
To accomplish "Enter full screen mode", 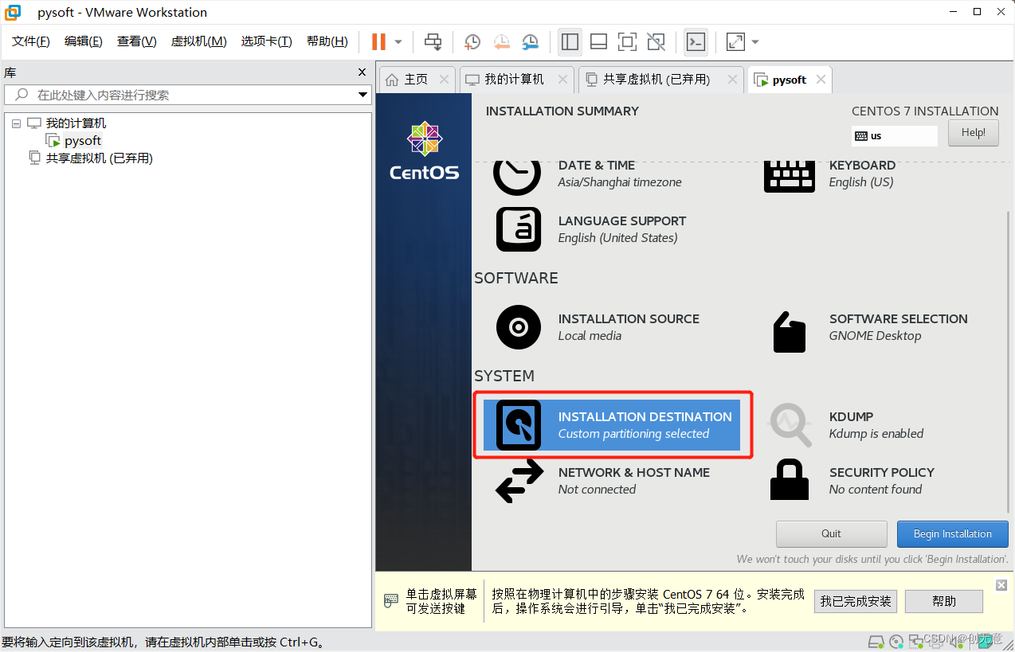I will [x=627, y=41].
